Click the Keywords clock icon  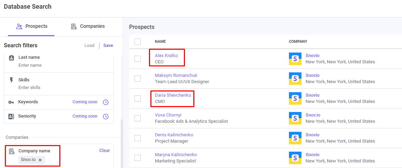point(106,102)
